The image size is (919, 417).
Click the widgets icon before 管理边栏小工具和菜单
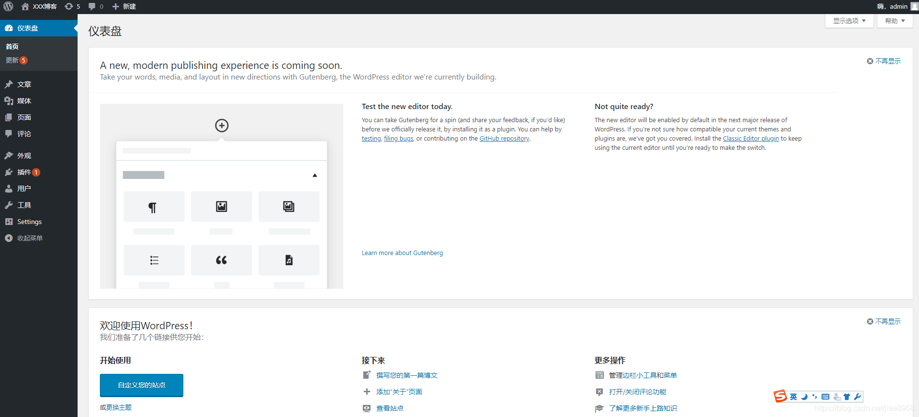[599, 375]
